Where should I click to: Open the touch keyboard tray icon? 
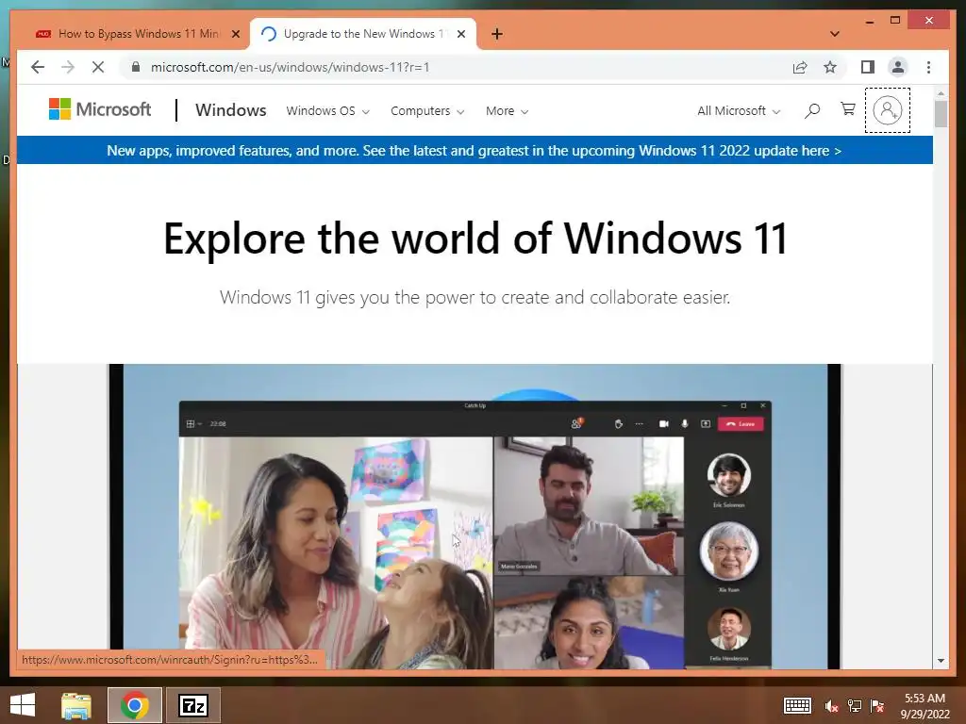(x=797, y=705)
